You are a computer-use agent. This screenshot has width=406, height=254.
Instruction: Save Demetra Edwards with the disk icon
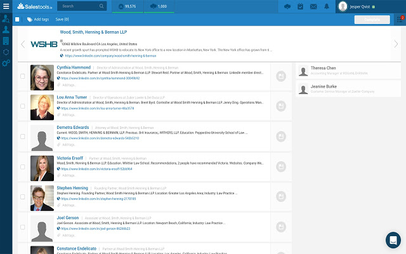click(x=281, y=137)
